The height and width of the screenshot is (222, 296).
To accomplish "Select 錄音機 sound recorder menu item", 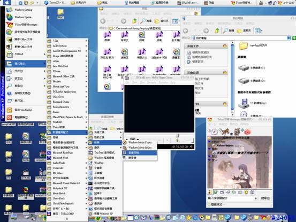I will (140, 158).
